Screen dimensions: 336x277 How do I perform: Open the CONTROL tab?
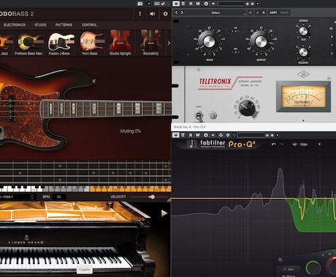pyautogui.click(x=89, y=25)
